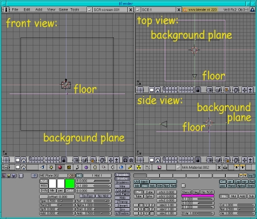Enable the Stencil texture option
This screenshot has width=257, height=219.
186,192
